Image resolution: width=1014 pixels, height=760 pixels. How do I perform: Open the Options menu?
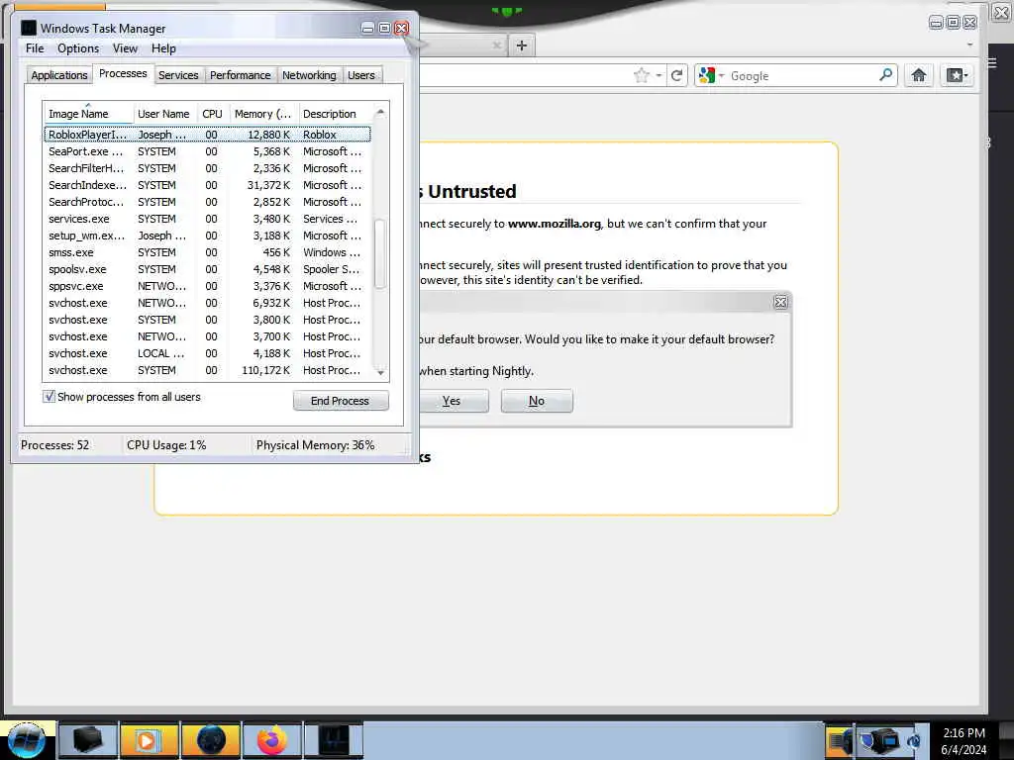78,48
